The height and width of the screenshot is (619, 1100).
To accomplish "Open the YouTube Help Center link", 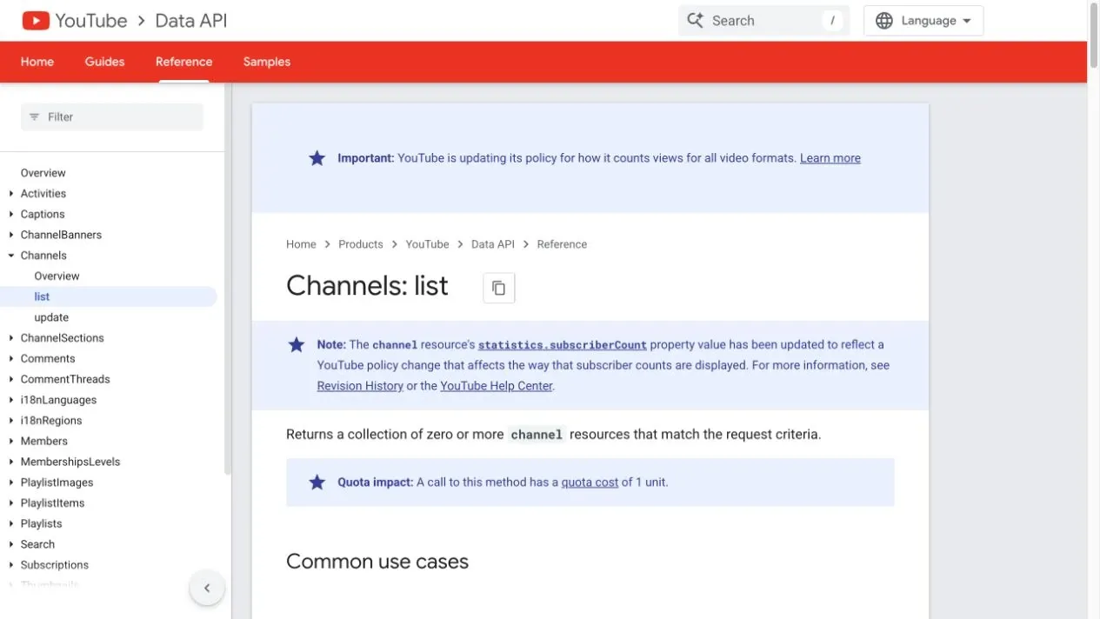I will [x=497, y=386].
